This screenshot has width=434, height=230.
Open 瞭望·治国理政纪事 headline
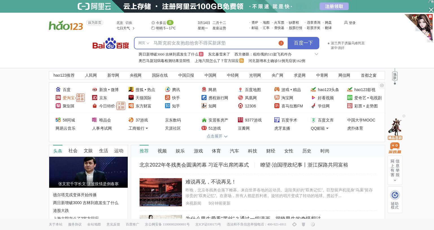click(x=304, y=165)
